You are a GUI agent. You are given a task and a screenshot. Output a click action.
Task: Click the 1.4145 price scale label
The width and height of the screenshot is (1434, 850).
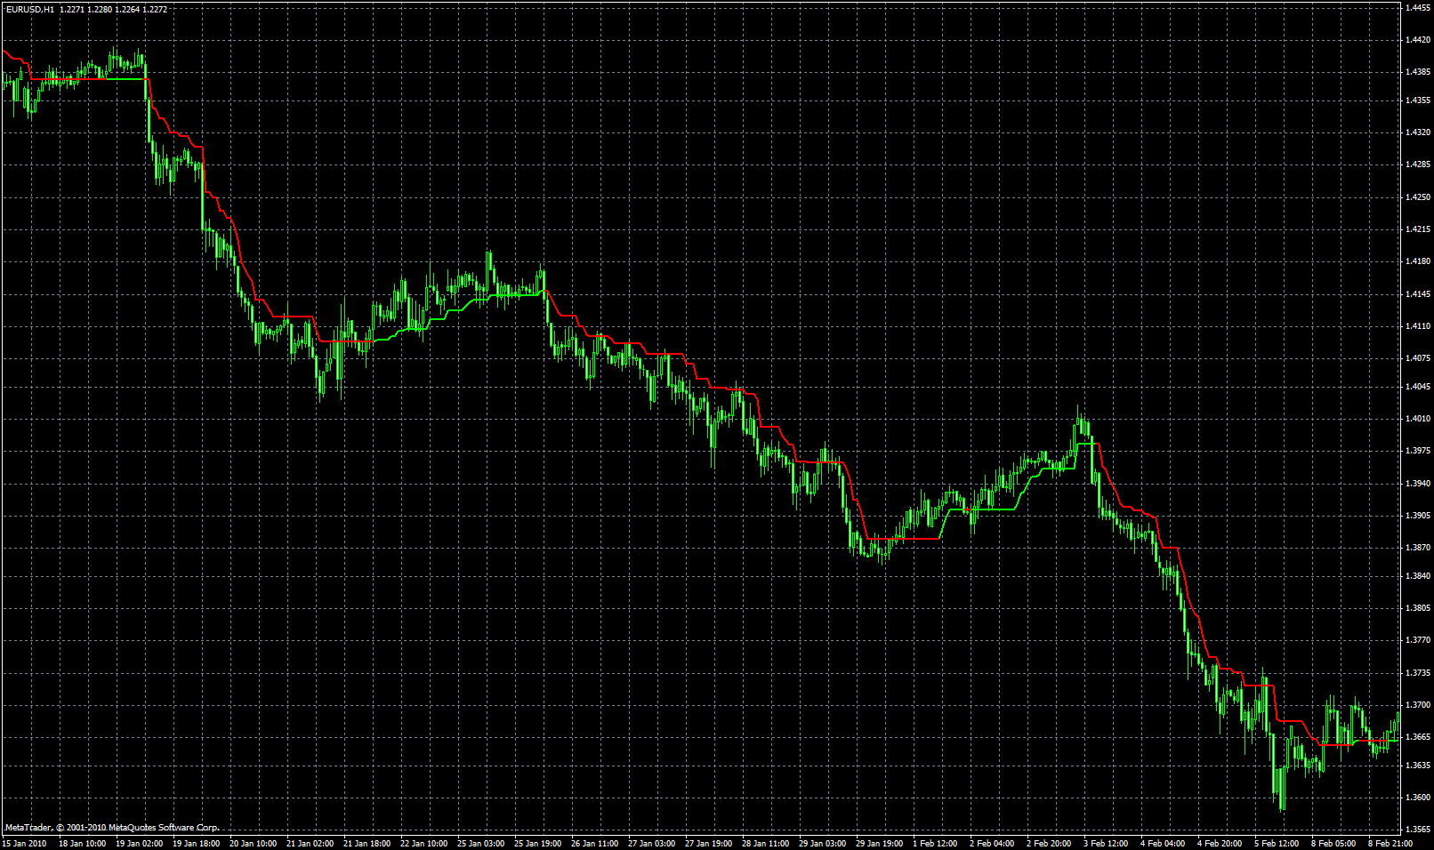pos(1418,294)
